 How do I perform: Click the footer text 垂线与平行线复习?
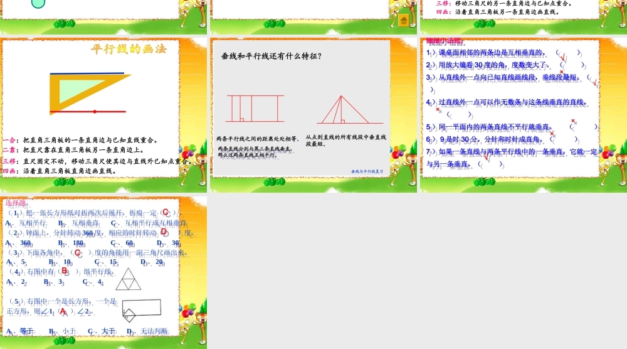(x=367, y=171)
